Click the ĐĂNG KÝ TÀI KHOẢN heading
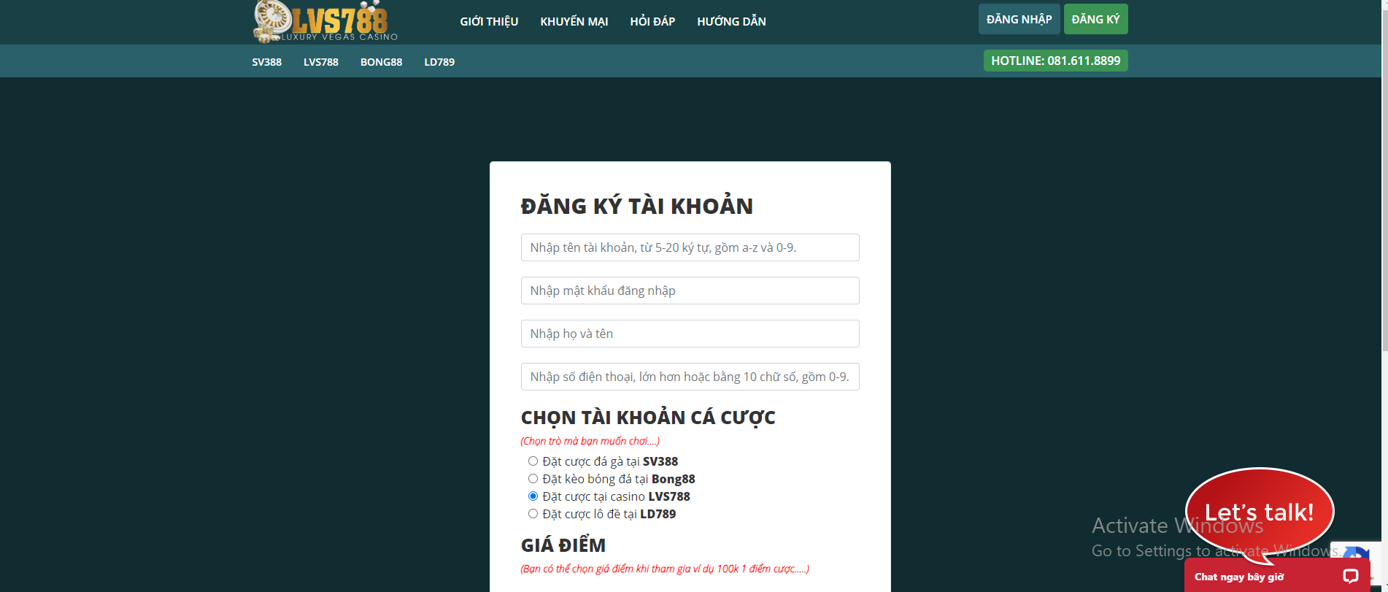This screenshot has height=592, width=1388. coord(636,206)
